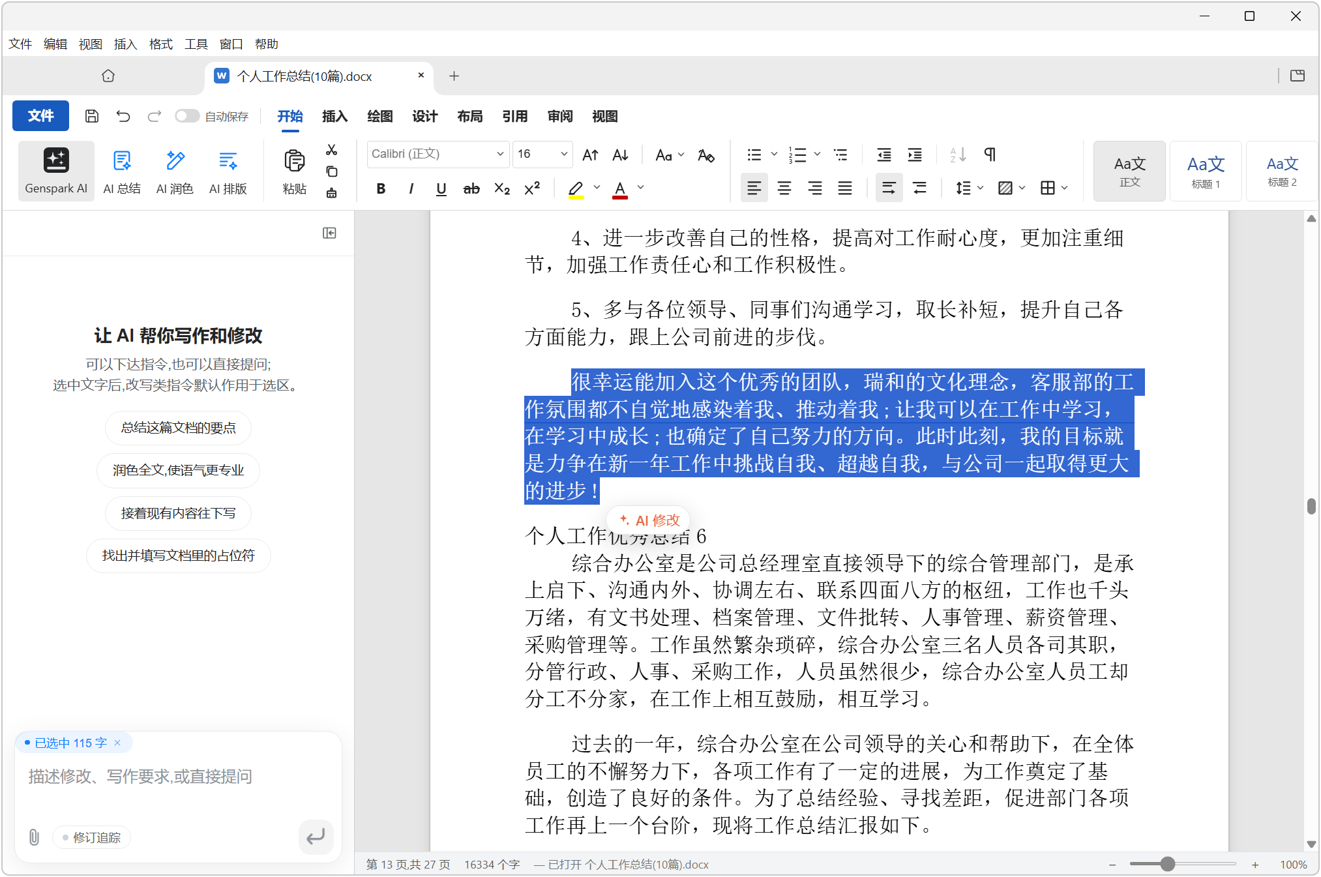Switch to the 布局 ribbon tab

pyautogui.click(x=469, y=117)
